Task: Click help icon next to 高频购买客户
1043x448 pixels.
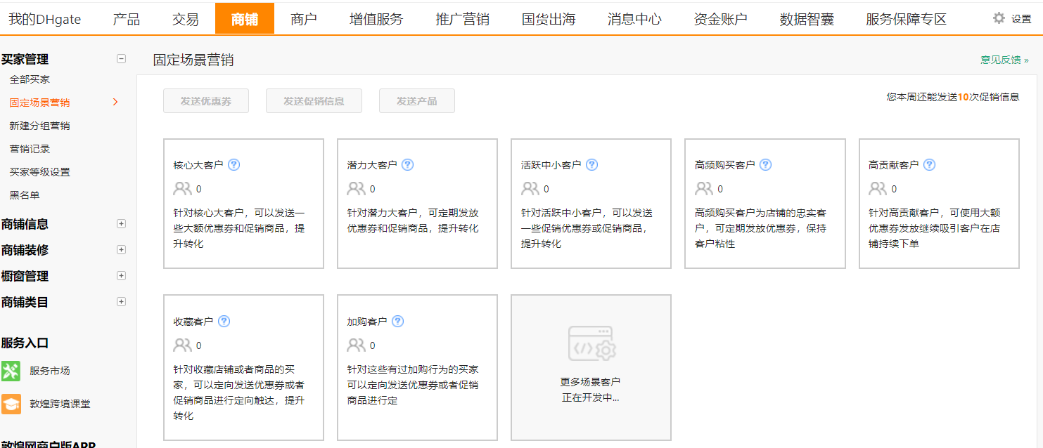Action: pos(765,165)
